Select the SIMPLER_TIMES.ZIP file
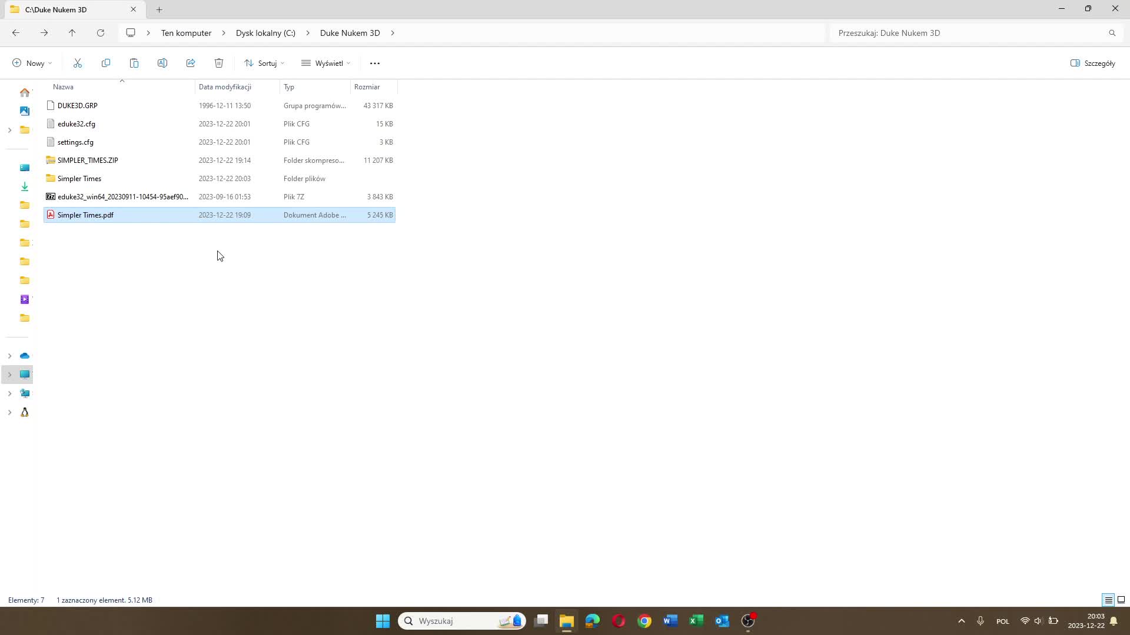The height and width of the screenshot is (635, 1130). coord(88,161)
